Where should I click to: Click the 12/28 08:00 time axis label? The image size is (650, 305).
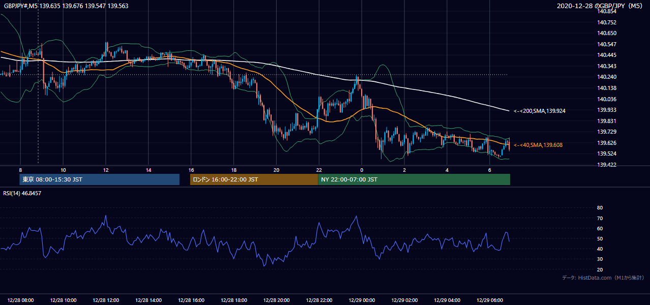(21, 300)
